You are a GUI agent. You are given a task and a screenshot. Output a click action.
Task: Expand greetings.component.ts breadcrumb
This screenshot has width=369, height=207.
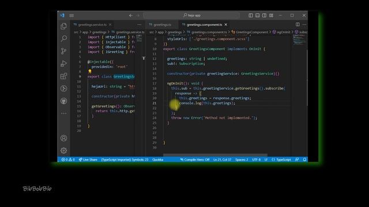(207, 32)
